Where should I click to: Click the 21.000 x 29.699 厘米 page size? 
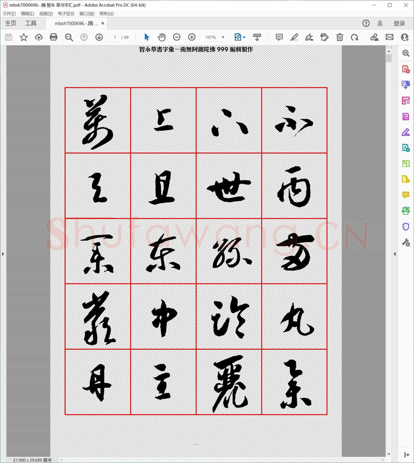pos(32,460)
